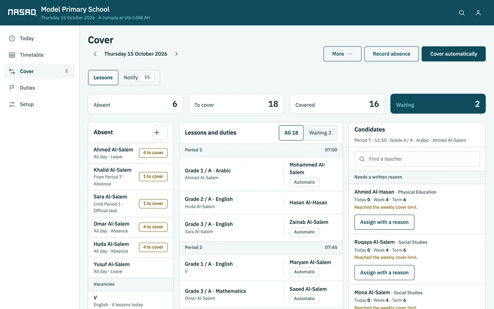Switch to the Lessons tab
The image size is (494, 309).
click(103, 77)
